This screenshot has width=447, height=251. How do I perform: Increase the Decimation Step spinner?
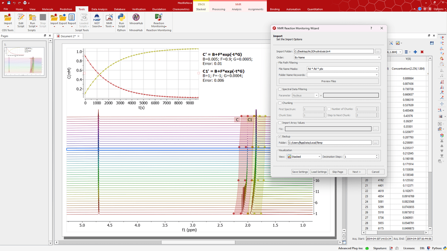click(377, 156)
